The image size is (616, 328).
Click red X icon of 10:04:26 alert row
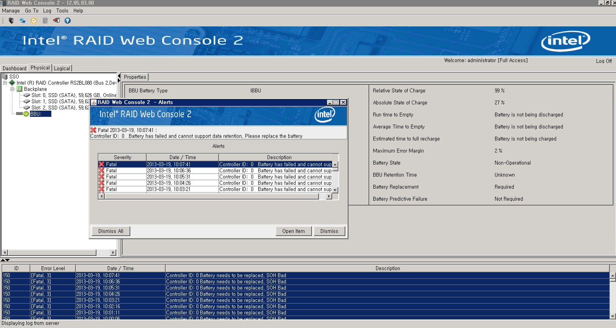coord(101,183)
